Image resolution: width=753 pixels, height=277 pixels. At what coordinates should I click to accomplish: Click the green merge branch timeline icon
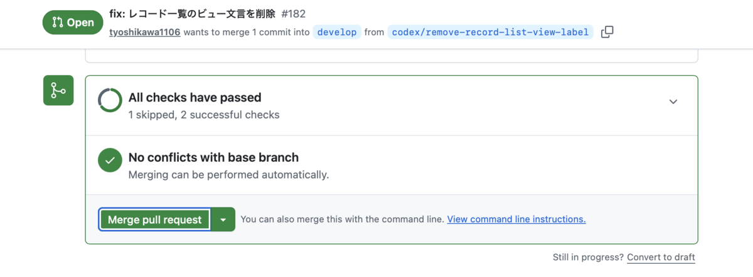pos(58,91)
